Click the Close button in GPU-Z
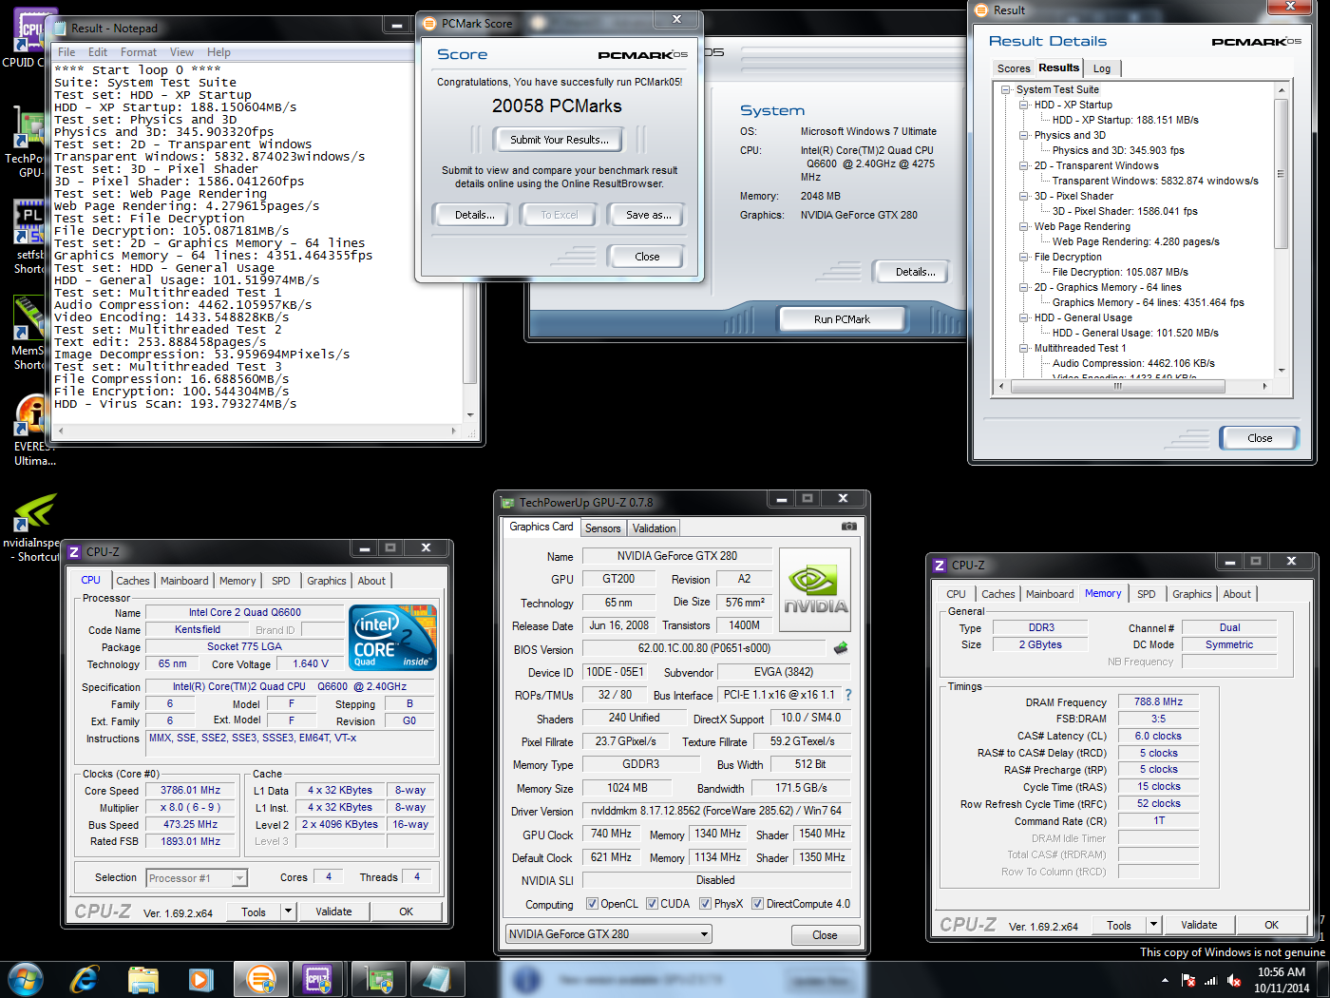This screenshot has height=998, width=1330. pos(825,935)
